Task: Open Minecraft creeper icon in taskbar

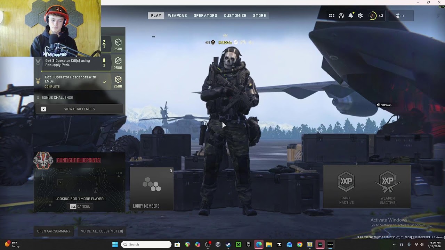Action: point(238,244)
